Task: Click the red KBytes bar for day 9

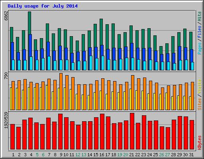Action: click(60, 132)
